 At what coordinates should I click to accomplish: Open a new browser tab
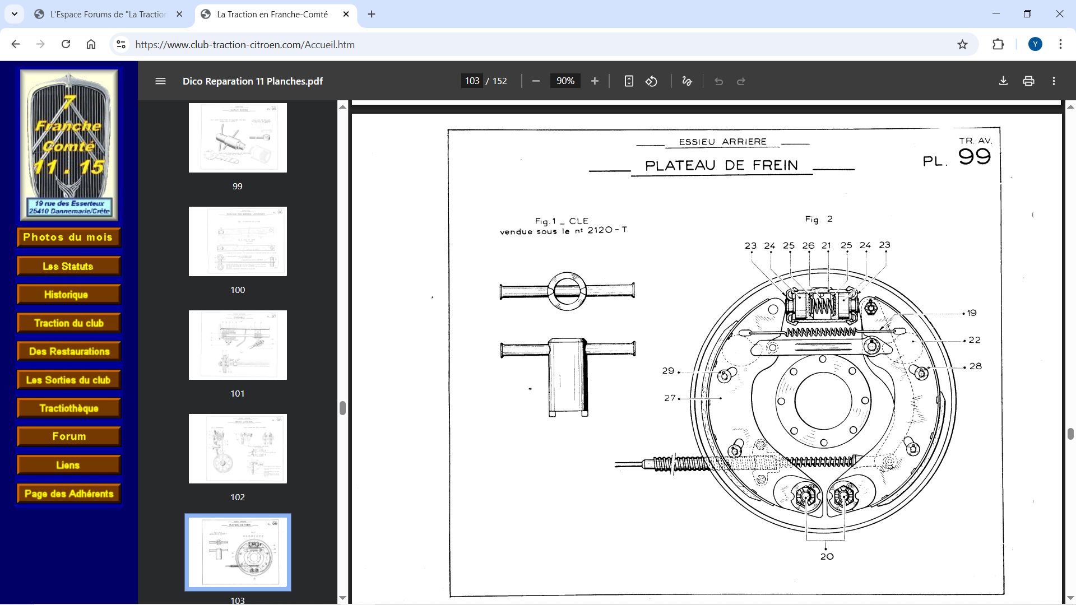tap(372, 14)
